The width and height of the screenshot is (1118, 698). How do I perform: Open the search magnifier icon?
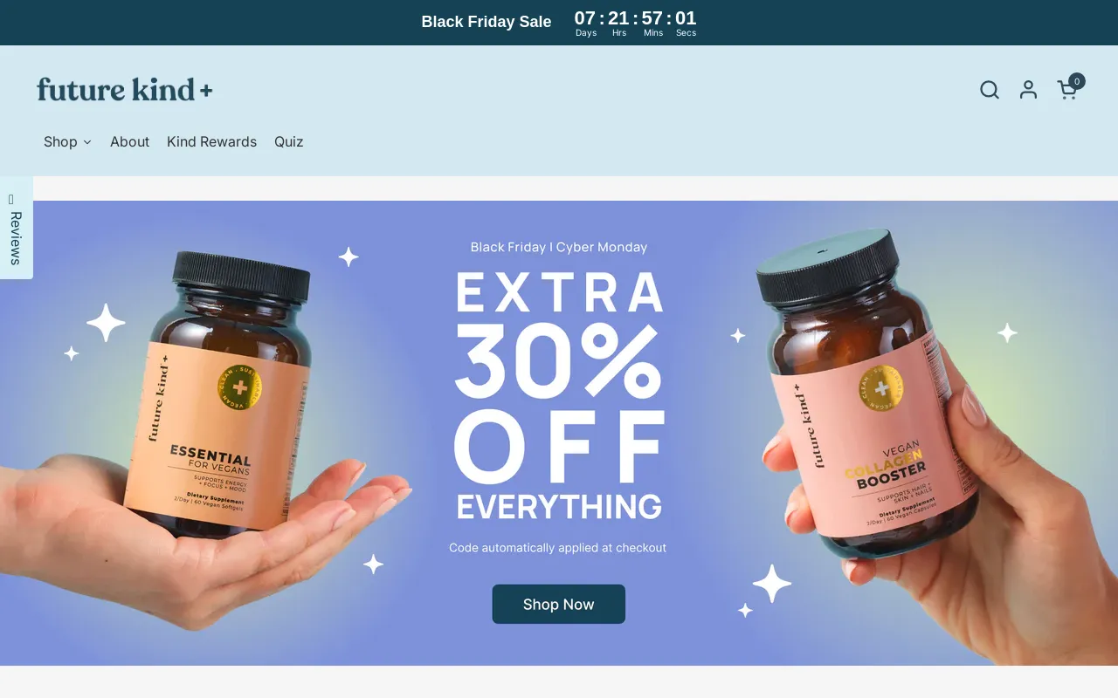click(x=990, y=90)
